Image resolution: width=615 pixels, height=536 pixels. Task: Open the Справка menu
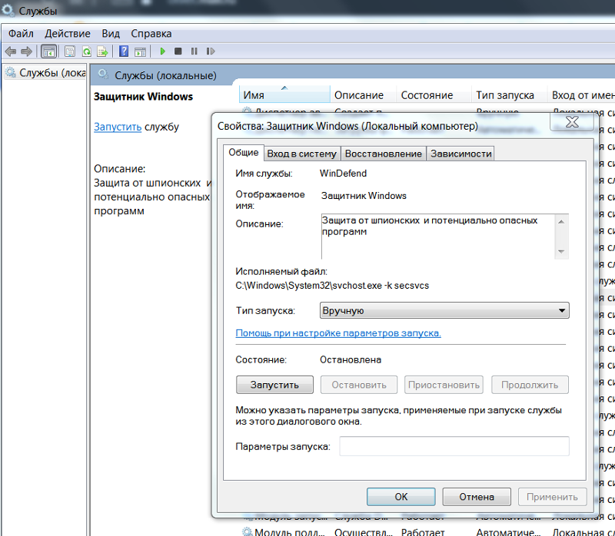coord(151,34)
